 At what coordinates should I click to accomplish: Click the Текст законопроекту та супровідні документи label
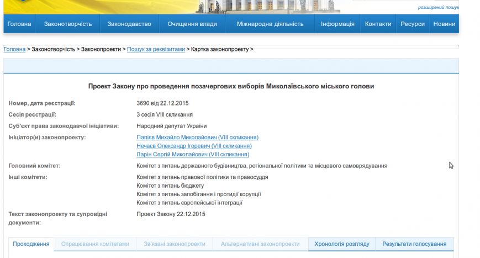click(58, 219)
